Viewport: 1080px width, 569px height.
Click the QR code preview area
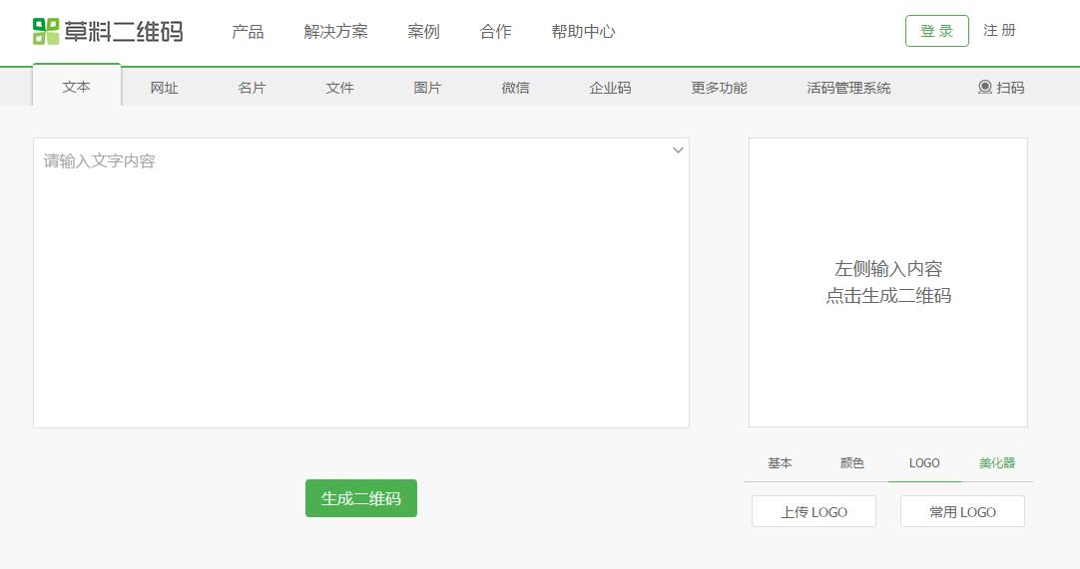887,282
